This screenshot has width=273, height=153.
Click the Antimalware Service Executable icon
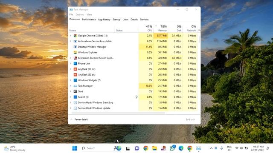click(75, 41)
